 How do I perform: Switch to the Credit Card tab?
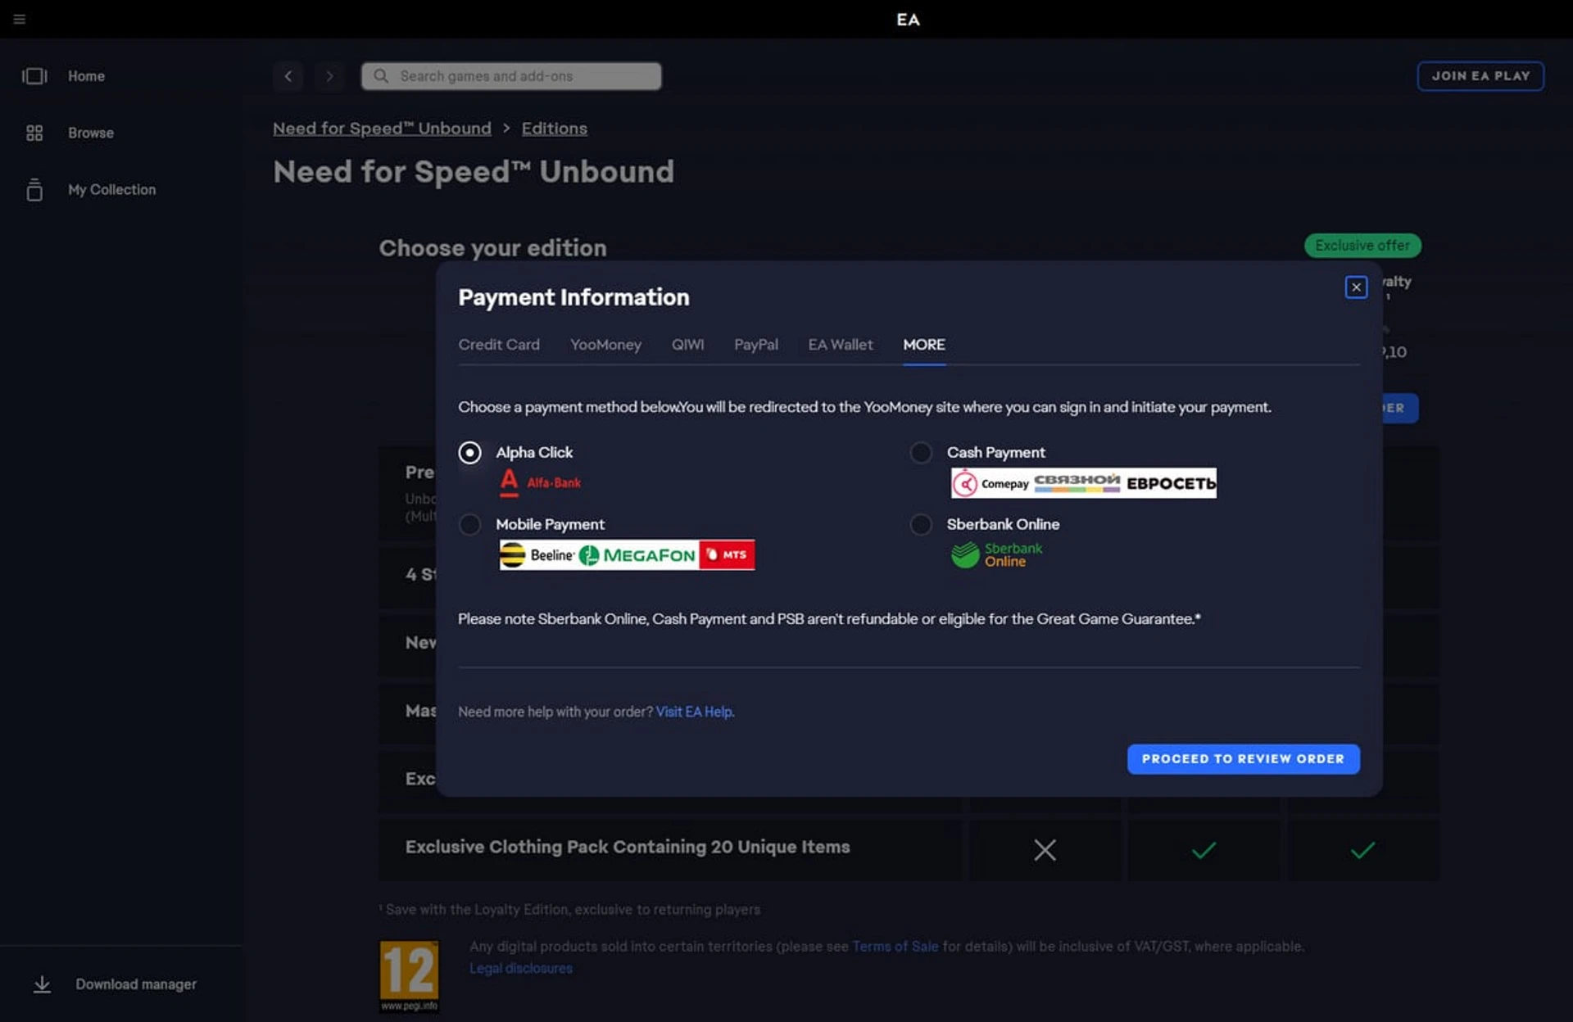(x=499, y=345)
